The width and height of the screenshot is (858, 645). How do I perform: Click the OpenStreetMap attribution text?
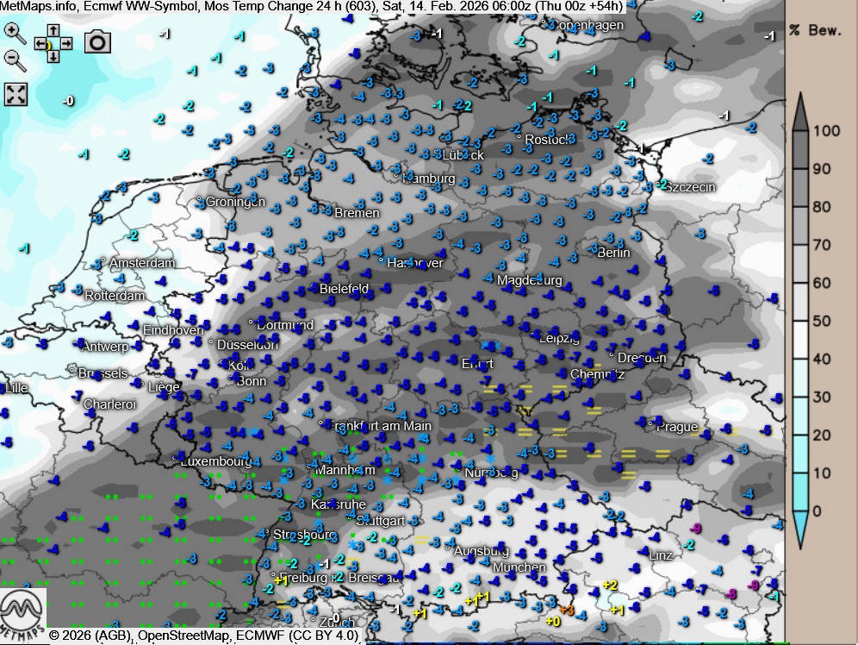(183, 636)
